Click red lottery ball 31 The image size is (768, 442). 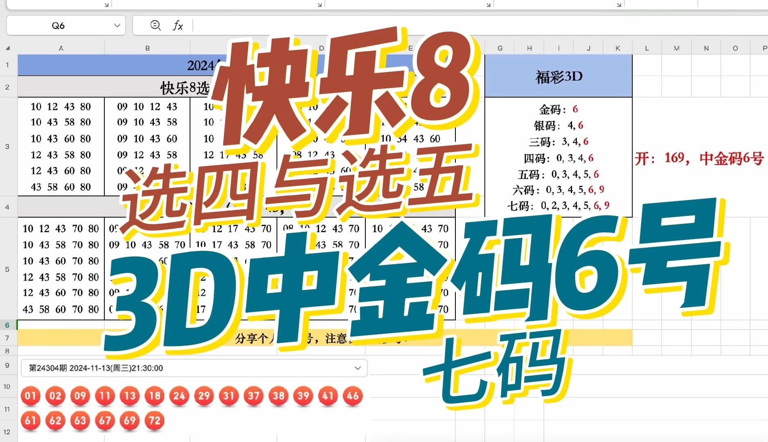[229, 396]
